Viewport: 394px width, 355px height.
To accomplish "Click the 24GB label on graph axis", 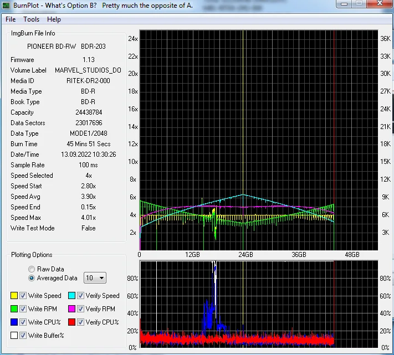I will 245,254.
